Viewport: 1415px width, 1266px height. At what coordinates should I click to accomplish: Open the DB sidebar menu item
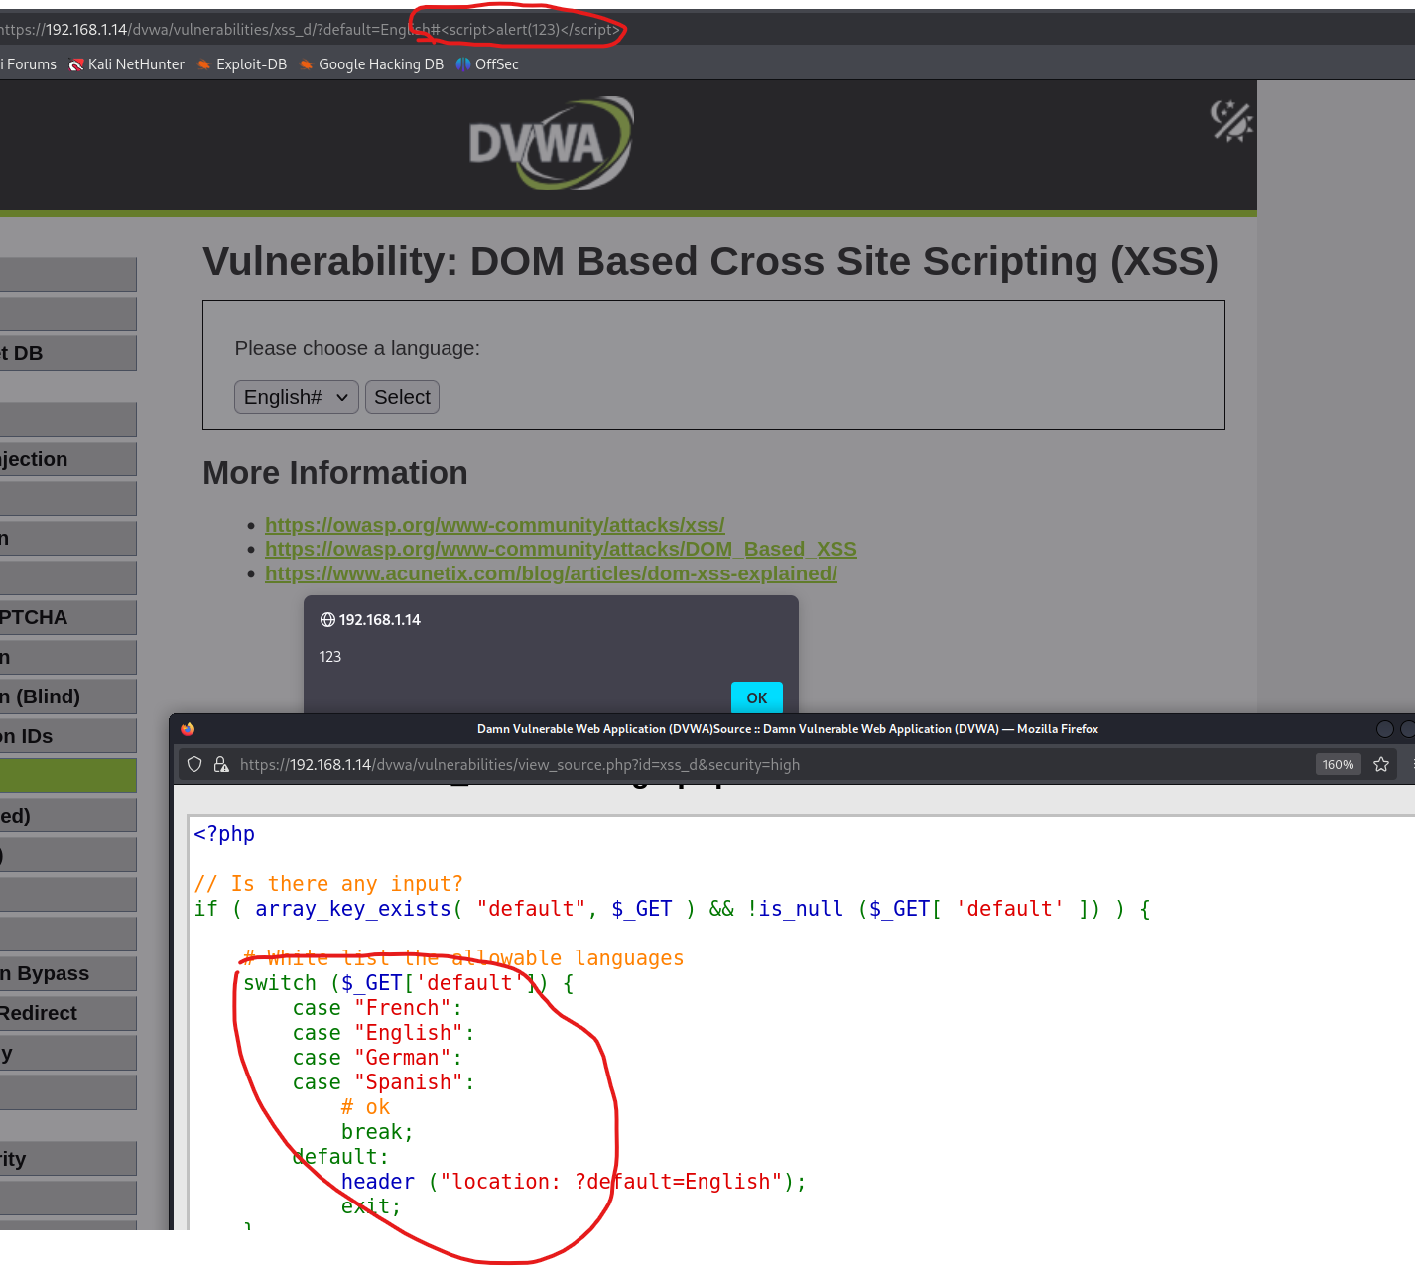(67, 353)
